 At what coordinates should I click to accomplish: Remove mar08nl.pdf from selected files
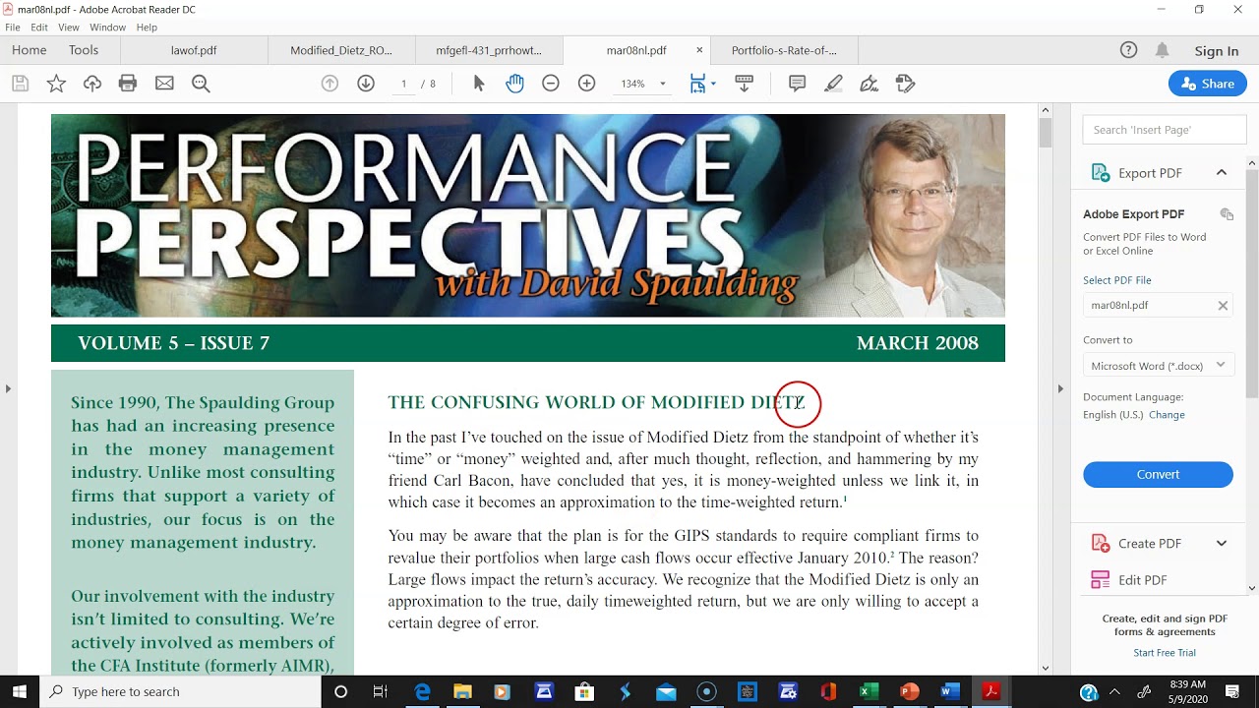(x=1223, y=306)
